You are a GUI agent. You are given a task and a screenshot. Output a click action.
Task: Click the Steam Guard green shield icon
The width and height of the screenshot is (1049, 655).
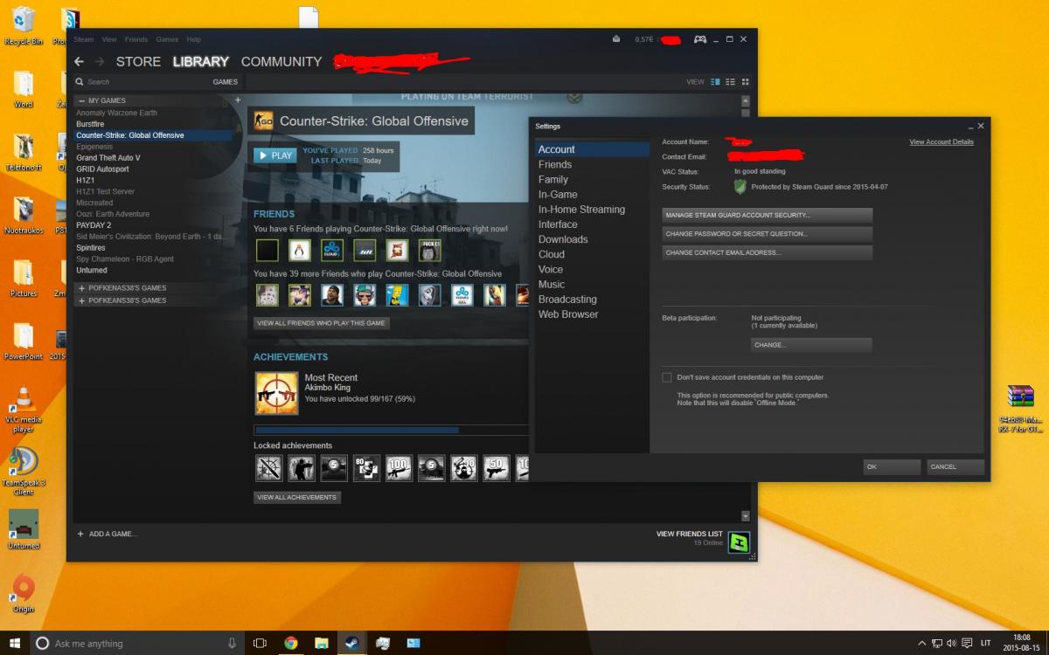[740, 187]
